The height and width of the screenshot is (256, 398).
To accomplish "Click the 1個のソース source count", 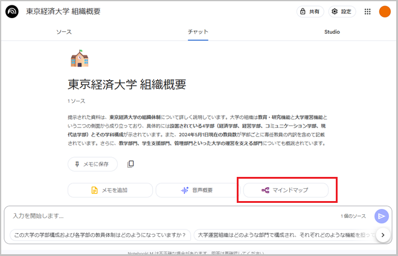I will pos(353,216).
